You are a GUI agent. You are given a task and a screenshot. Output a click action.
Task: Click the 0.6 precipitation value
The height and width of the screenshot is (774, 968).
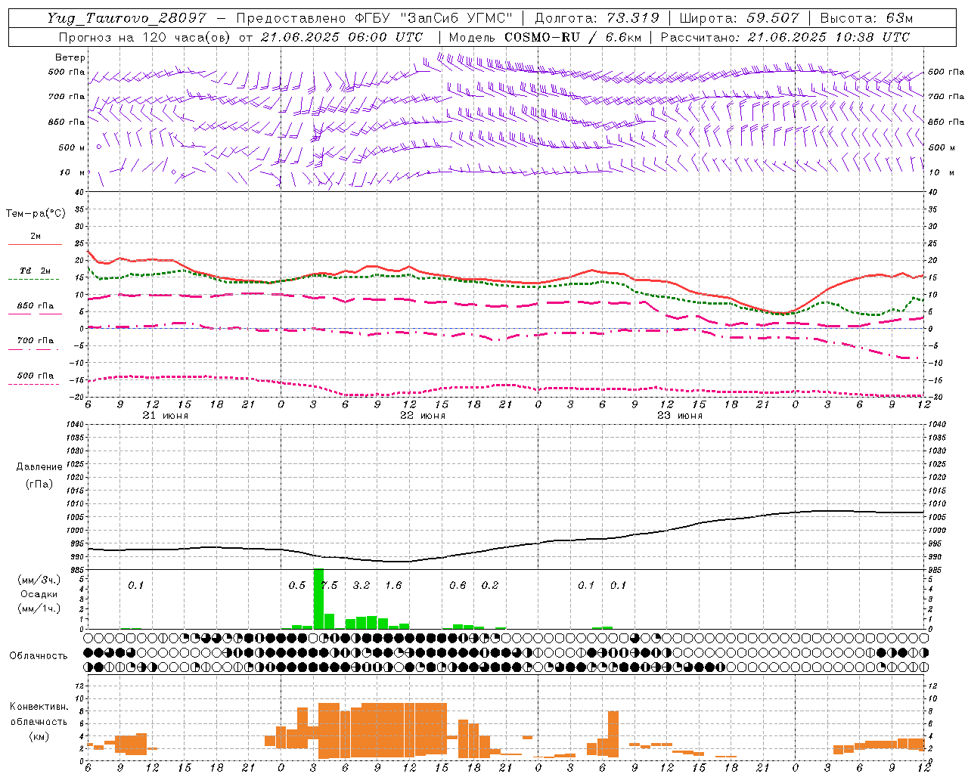pos(458,586)
